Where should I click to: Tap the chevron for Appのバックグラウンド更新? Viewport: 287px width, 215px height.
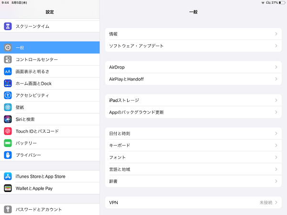(x=276, y=112)
